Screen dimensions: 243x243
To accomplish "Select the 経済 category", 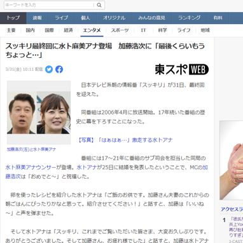I will pyautogui.click(x=68, y=31).
